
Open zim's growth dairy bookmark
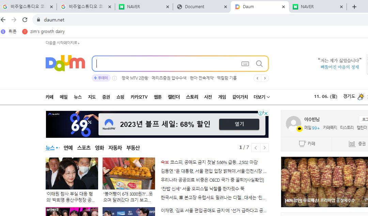[43, 31]
